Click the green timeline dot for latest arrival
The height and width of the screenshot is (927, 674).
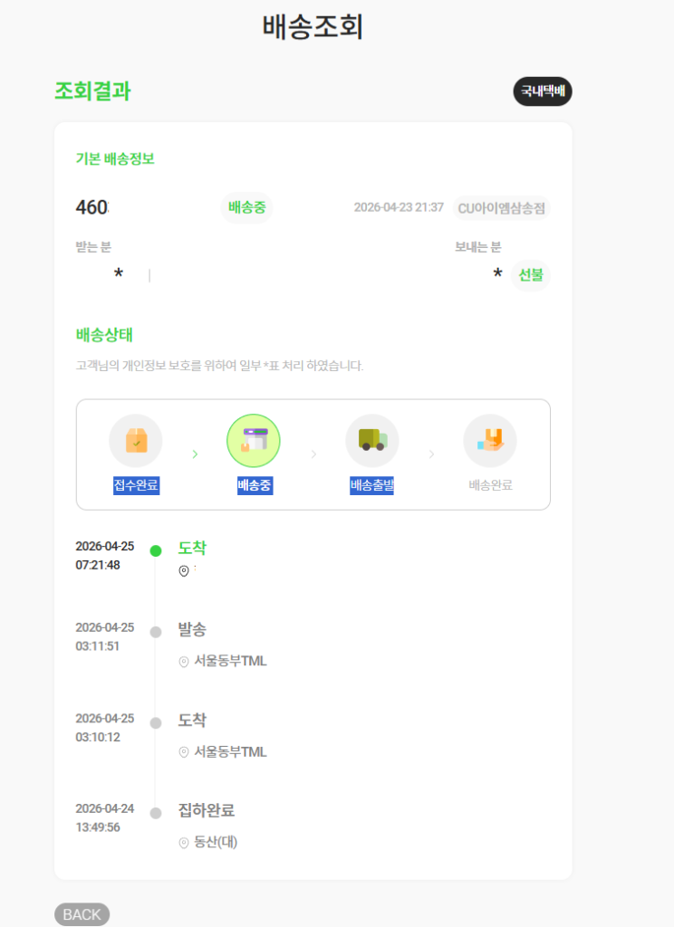[156, 550]
